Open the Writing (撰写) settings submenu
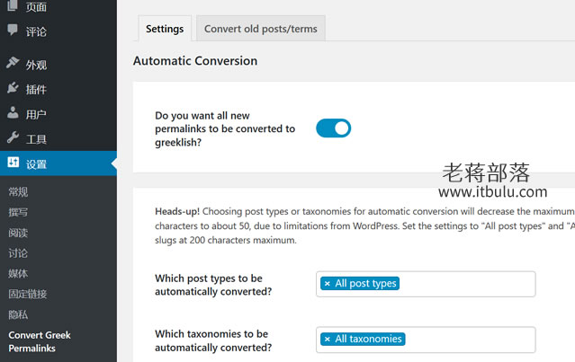575x362 pixels. coord(18,212)
